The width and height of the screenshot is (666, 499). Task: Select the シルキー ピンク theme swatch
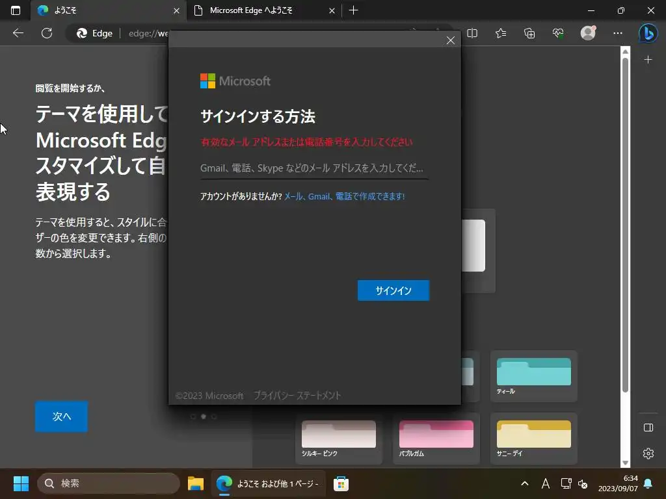click(x=338, y=439)
